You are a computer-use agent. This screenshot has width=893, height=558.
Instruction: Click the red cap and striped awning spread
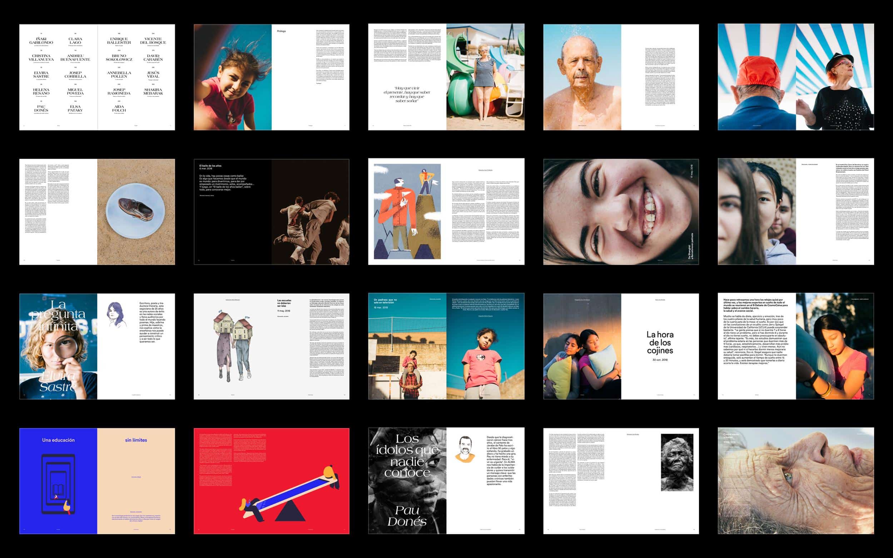coord(795,77)
